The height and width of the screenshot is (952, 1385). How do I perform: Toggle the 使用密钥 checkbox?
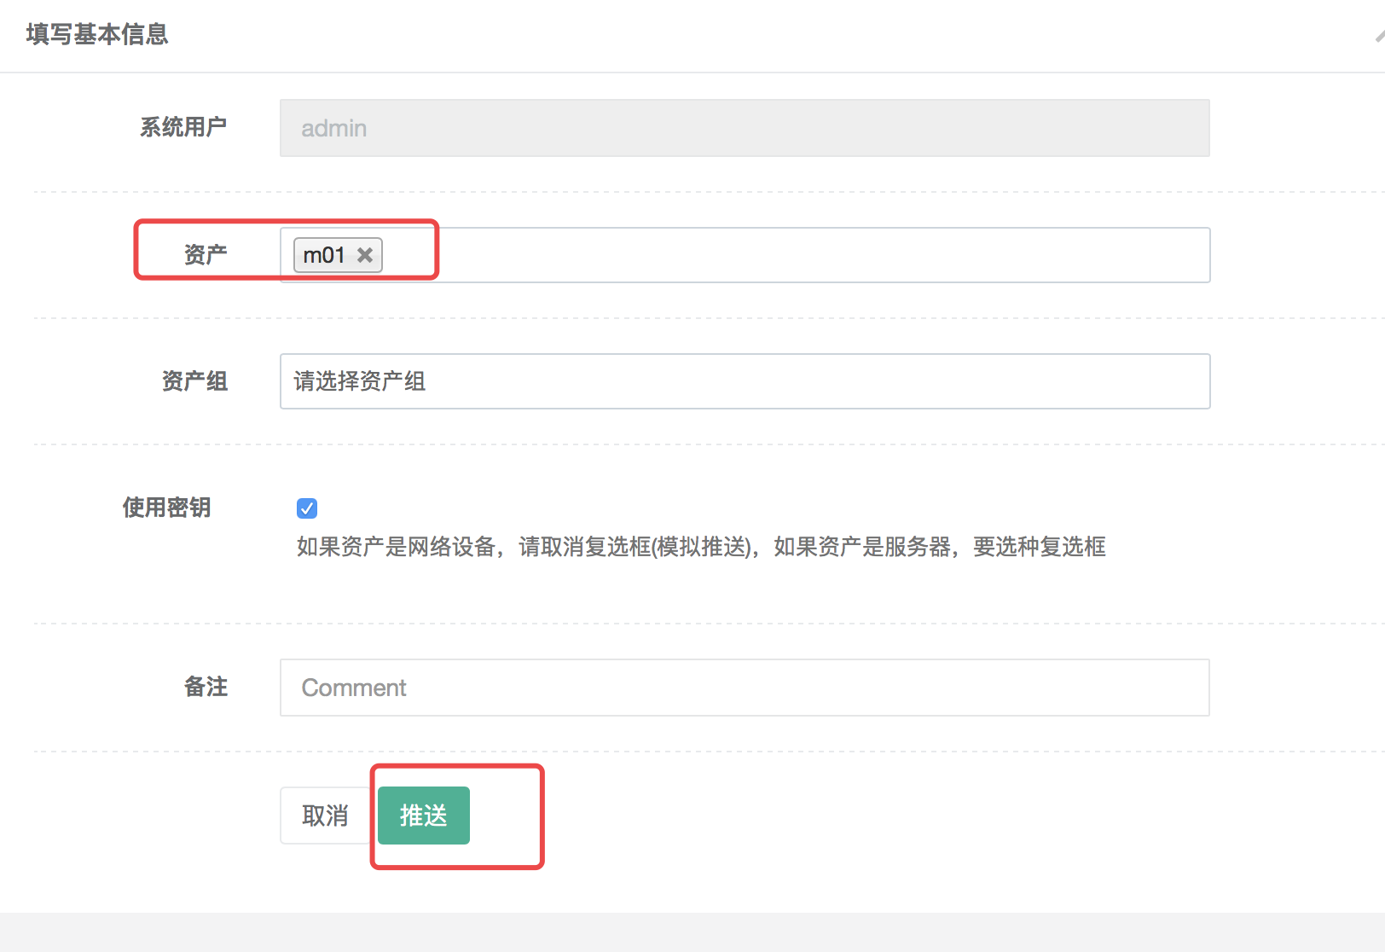click(307, 508)
